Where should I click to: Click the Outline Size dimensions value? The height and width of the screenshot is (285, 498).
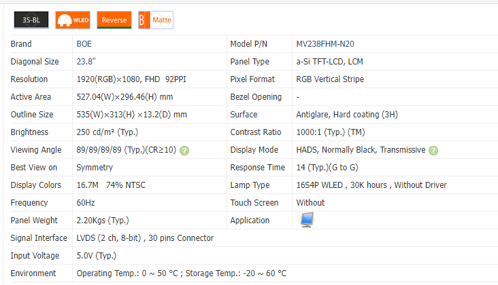tap(131, 115)
